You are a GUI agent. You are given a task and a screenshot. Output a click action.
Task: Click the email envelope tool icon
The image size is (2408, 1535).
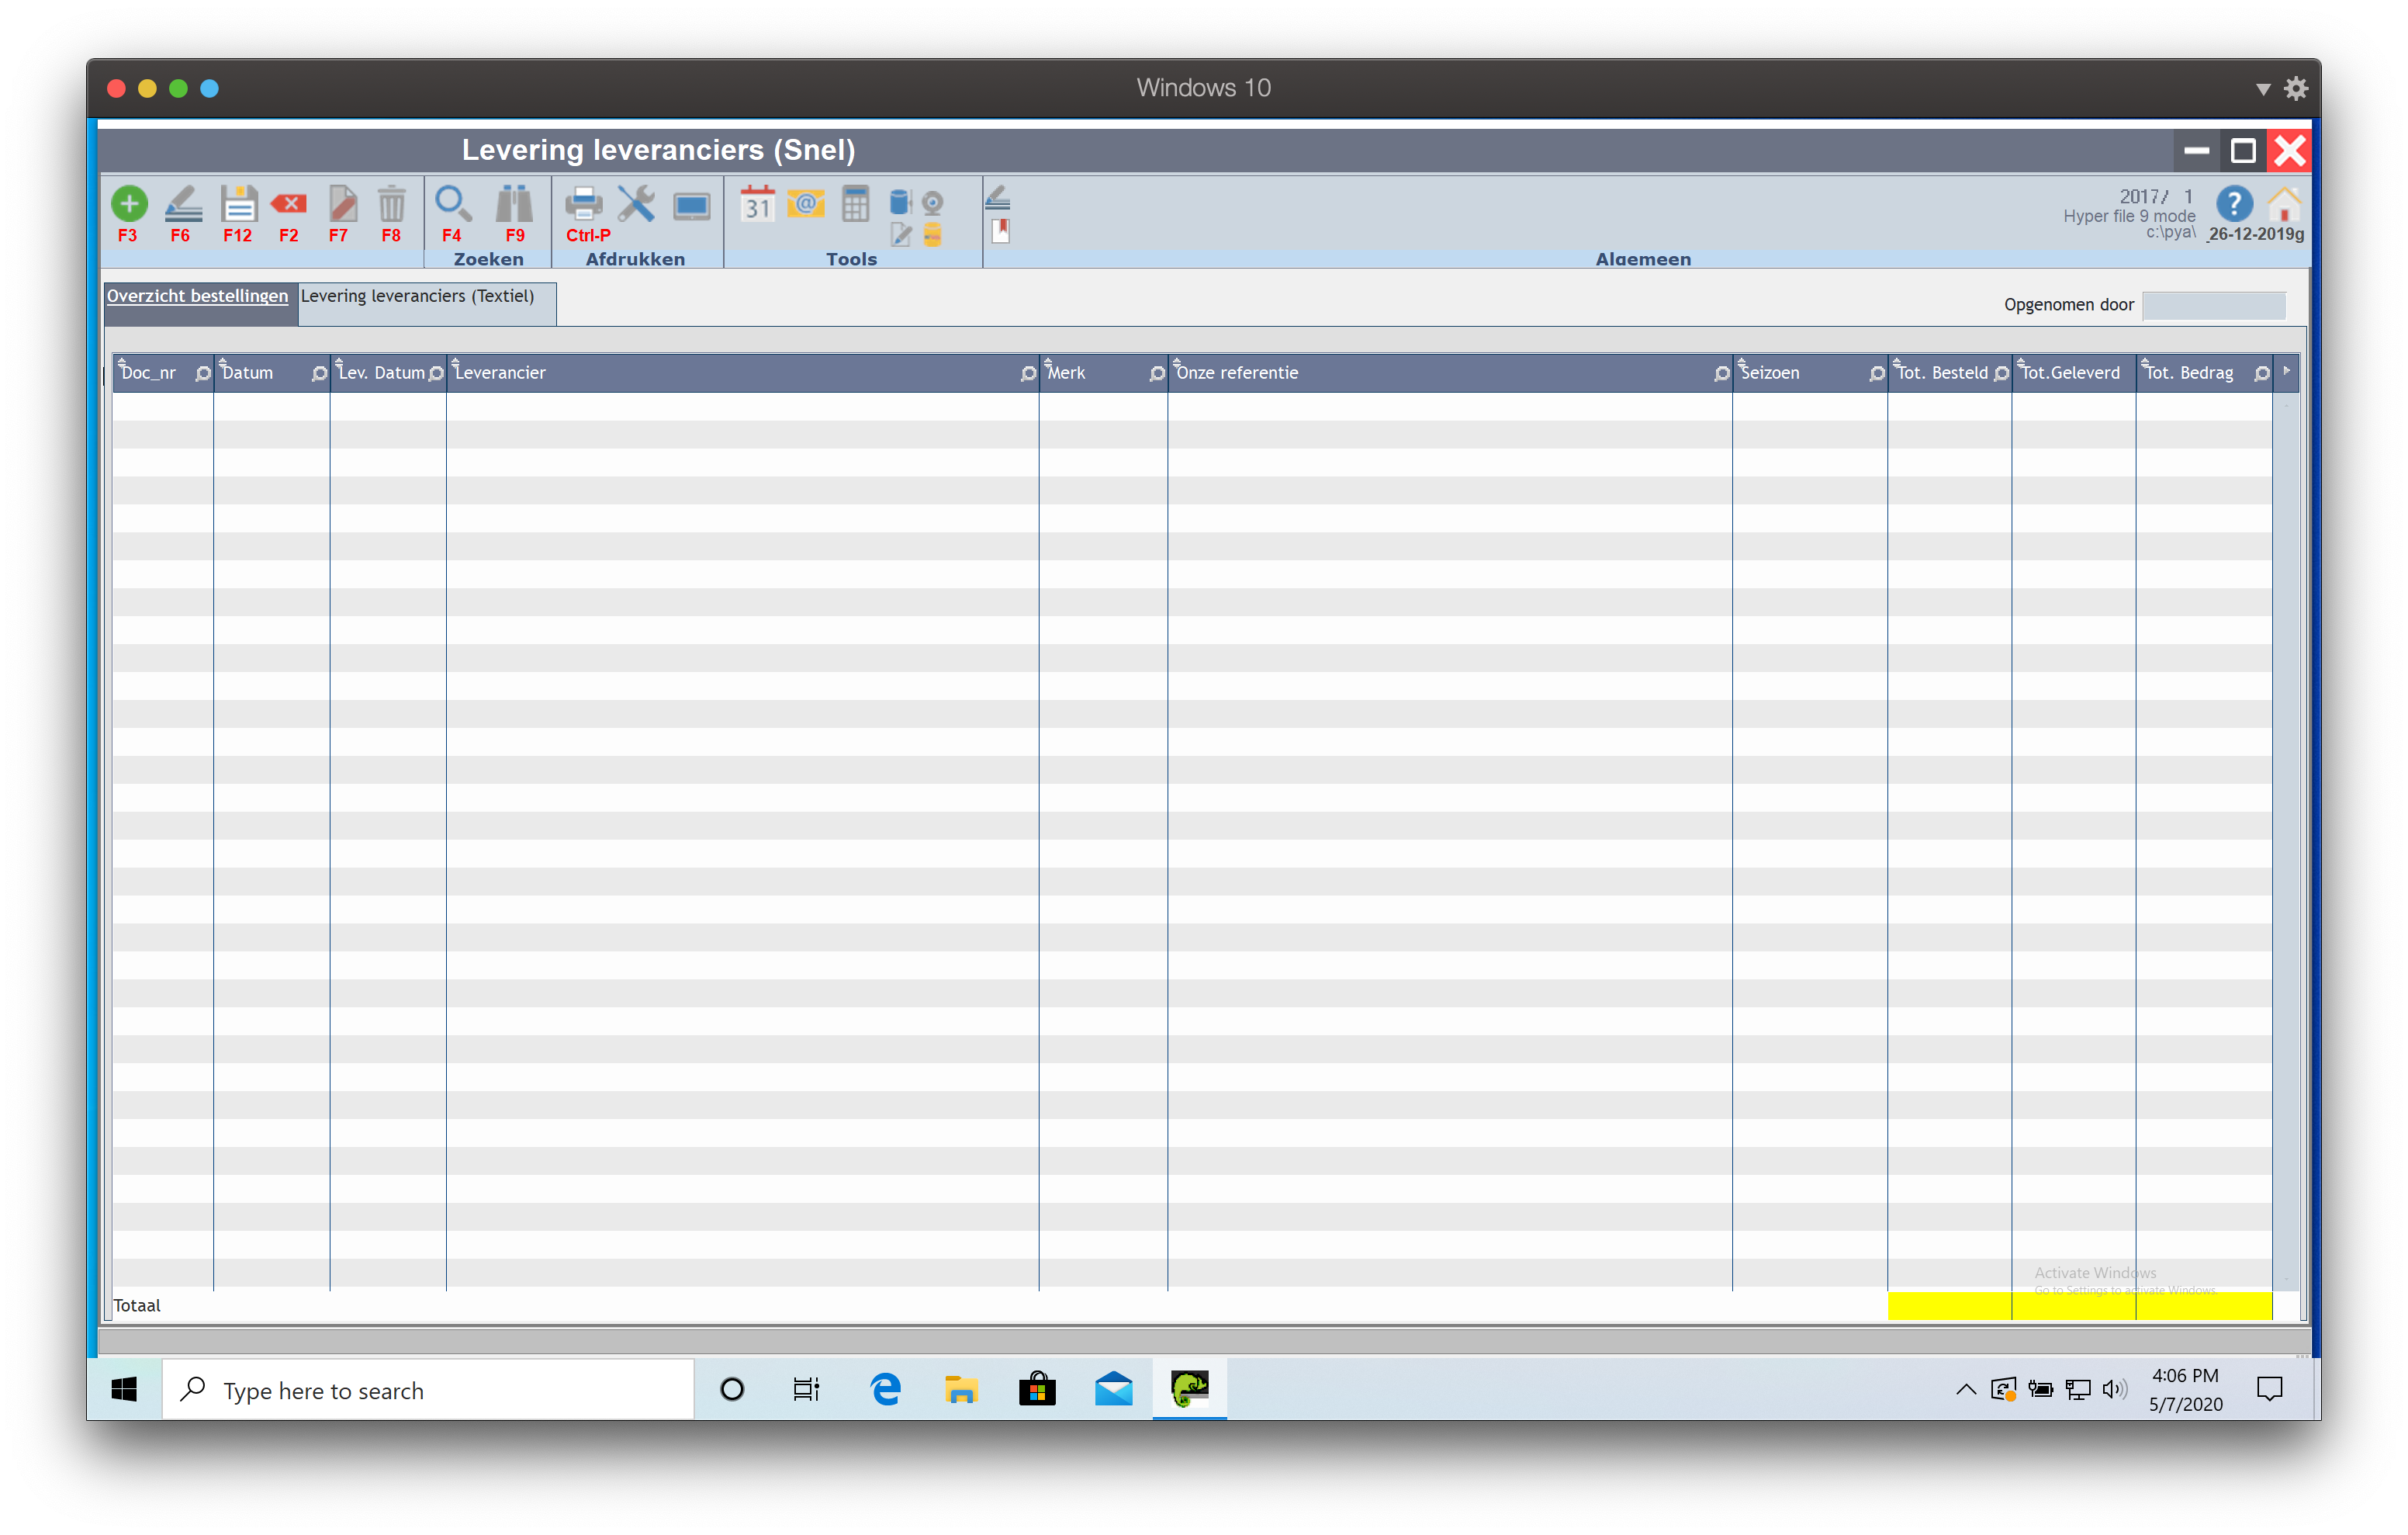tap(805, 204)
